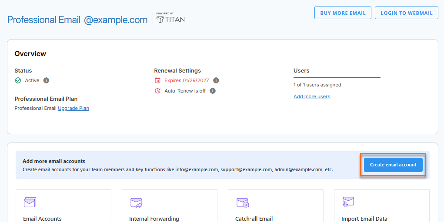Click the Renewal Settings label
The width and height of the screenshot is (444, 222).
click(177, 71)
